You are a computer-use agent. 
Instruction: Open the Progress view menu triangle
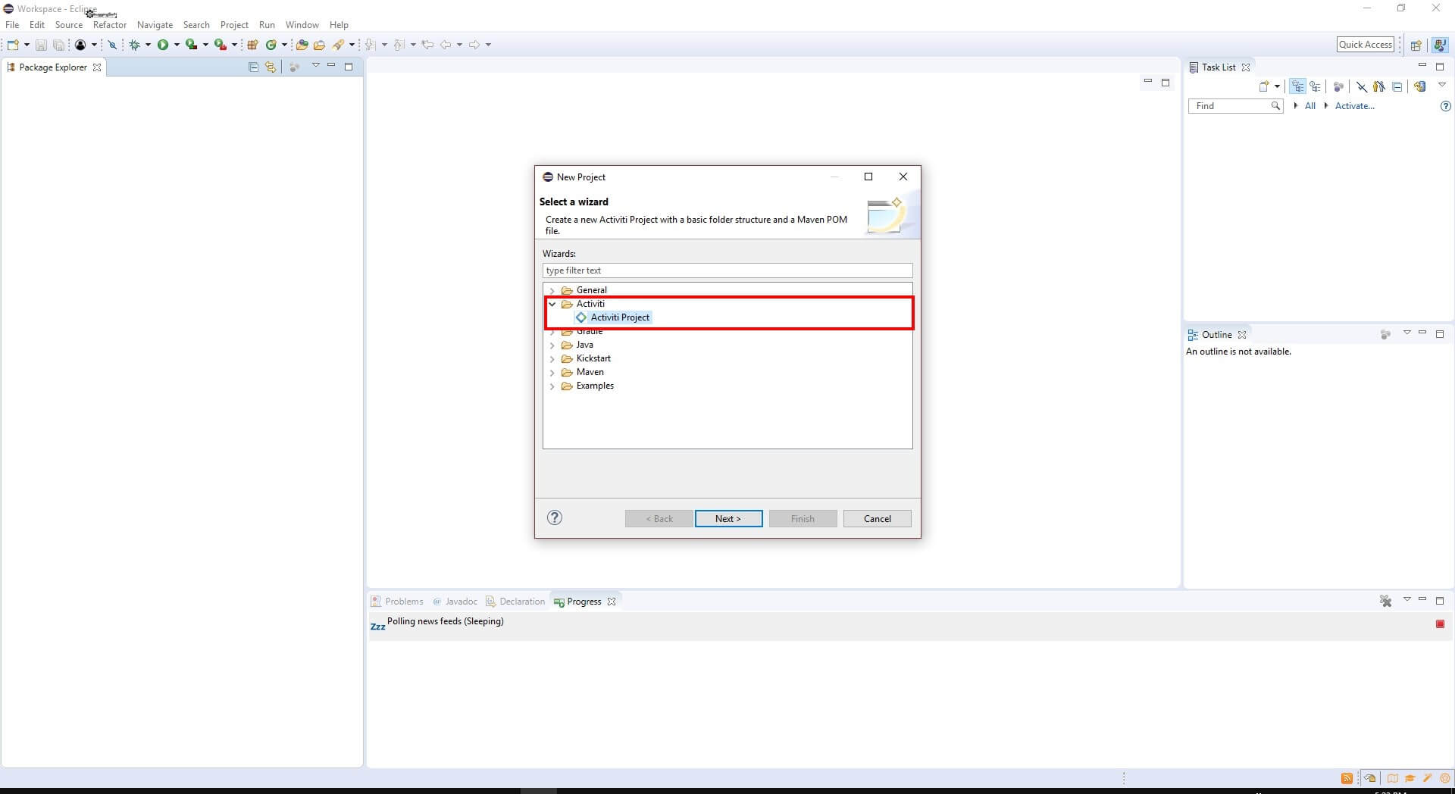[1407, 599]
